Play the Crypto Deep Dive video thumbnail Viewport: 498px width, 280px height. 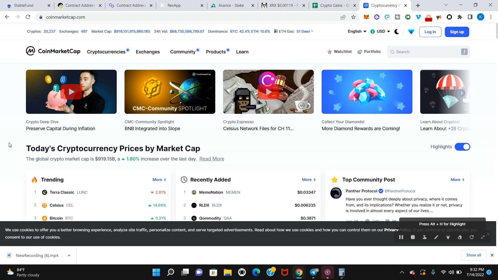71,92
